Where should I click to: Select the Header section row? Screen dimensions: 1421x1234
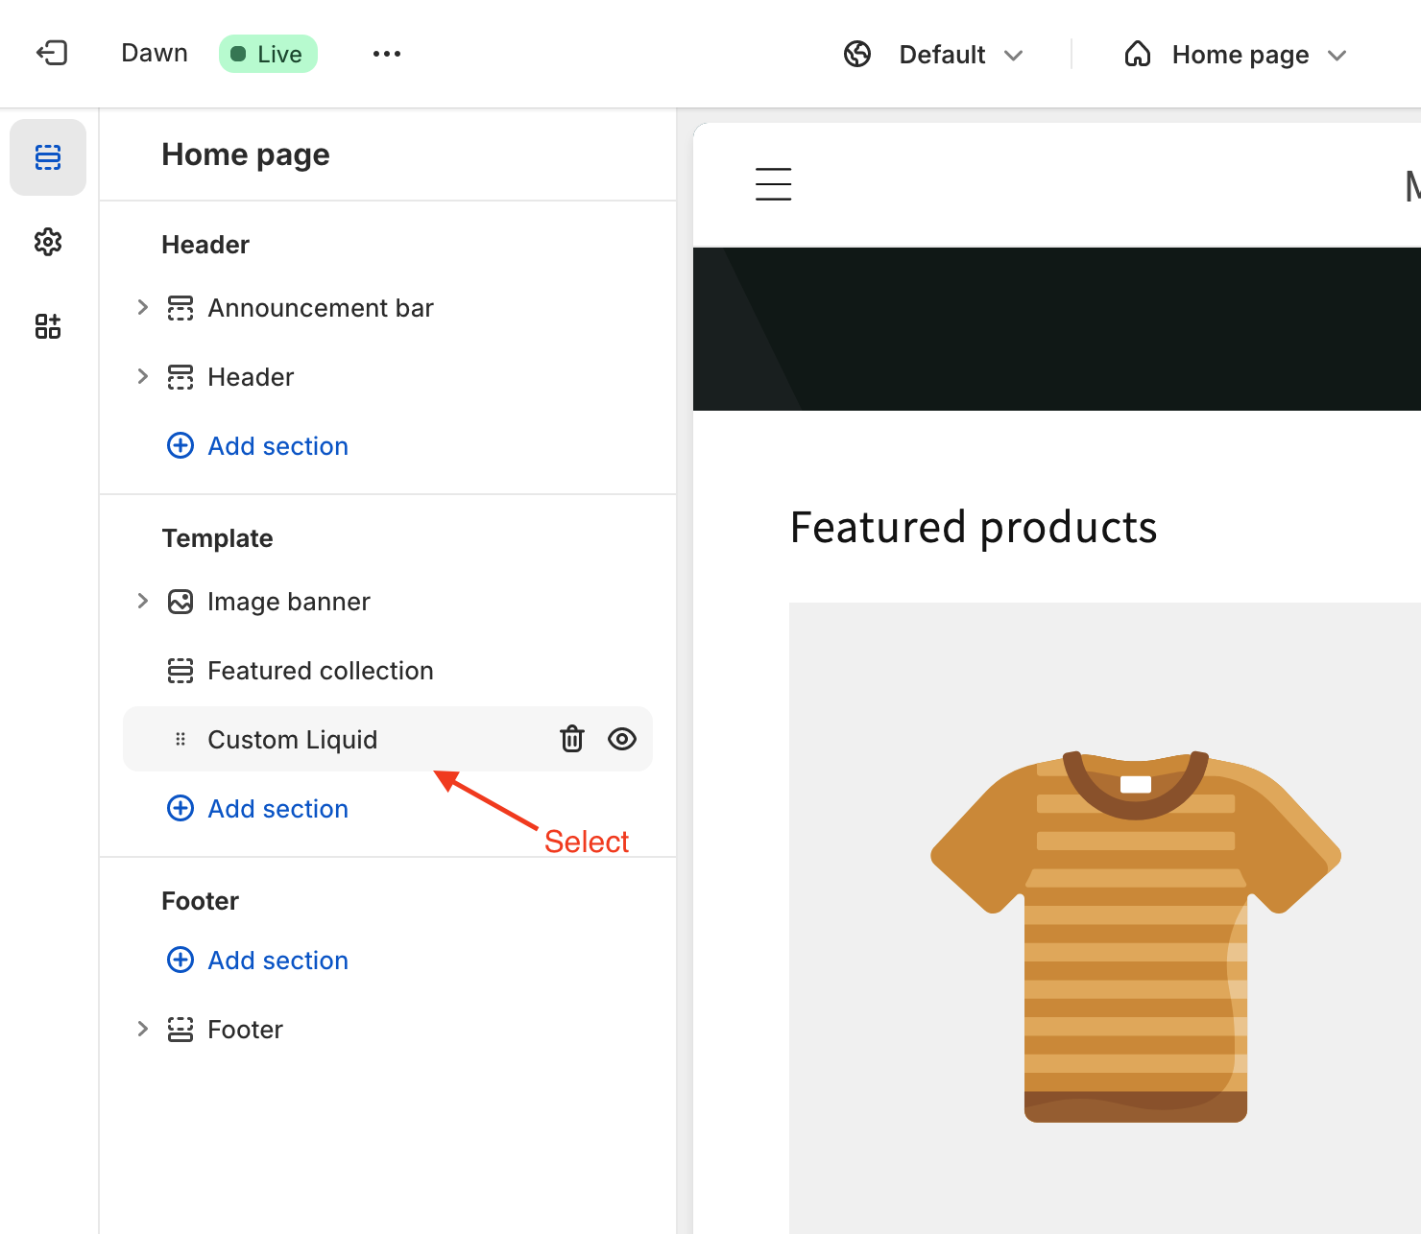(388, 377)
